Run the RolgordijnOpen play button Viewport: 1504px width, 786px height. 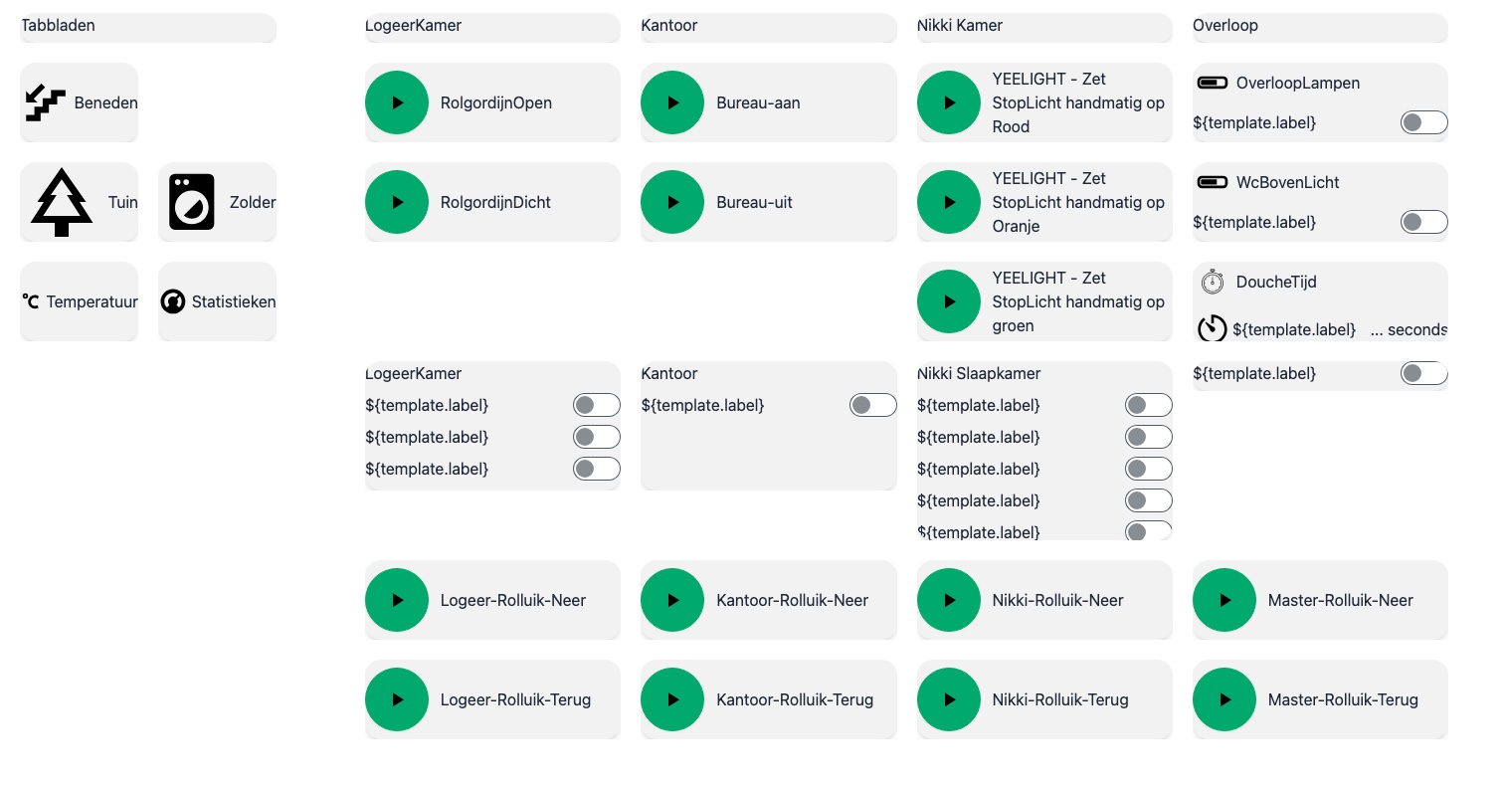click(397, 102)
